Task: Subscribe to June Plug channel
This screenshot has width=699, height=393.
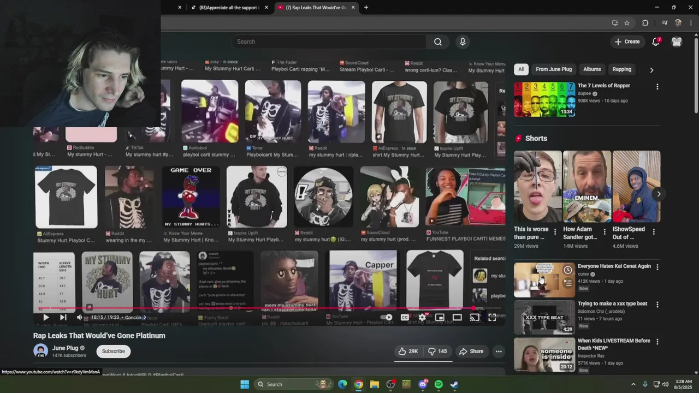Action: [x=114, y=351]
